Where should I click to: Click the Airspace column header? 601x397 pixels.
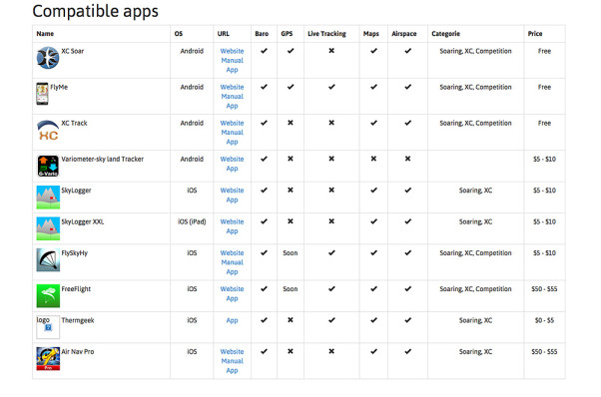click(x=404, y=34)
